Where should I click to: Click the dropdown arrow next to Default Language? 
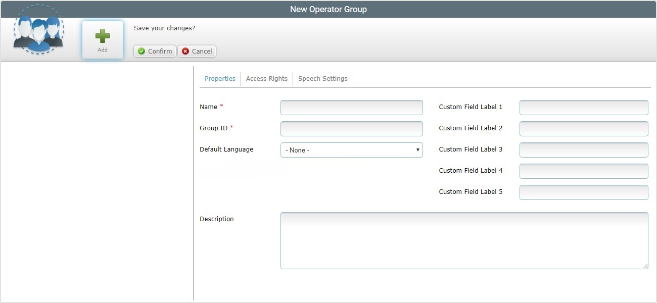click(x=417, y=149)
